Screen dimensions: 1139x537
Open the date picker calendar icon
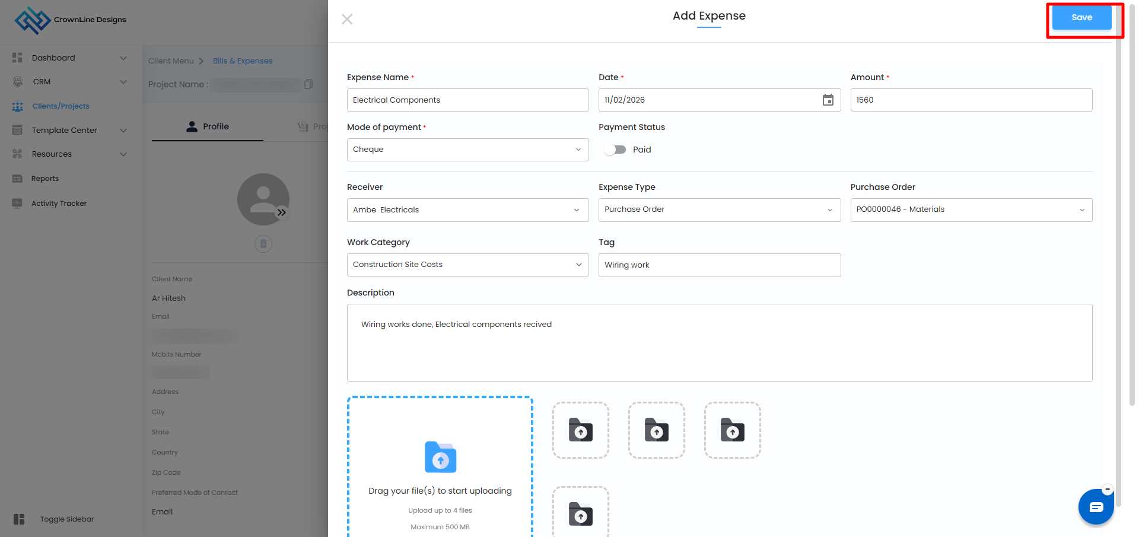[x=828, y=100]
